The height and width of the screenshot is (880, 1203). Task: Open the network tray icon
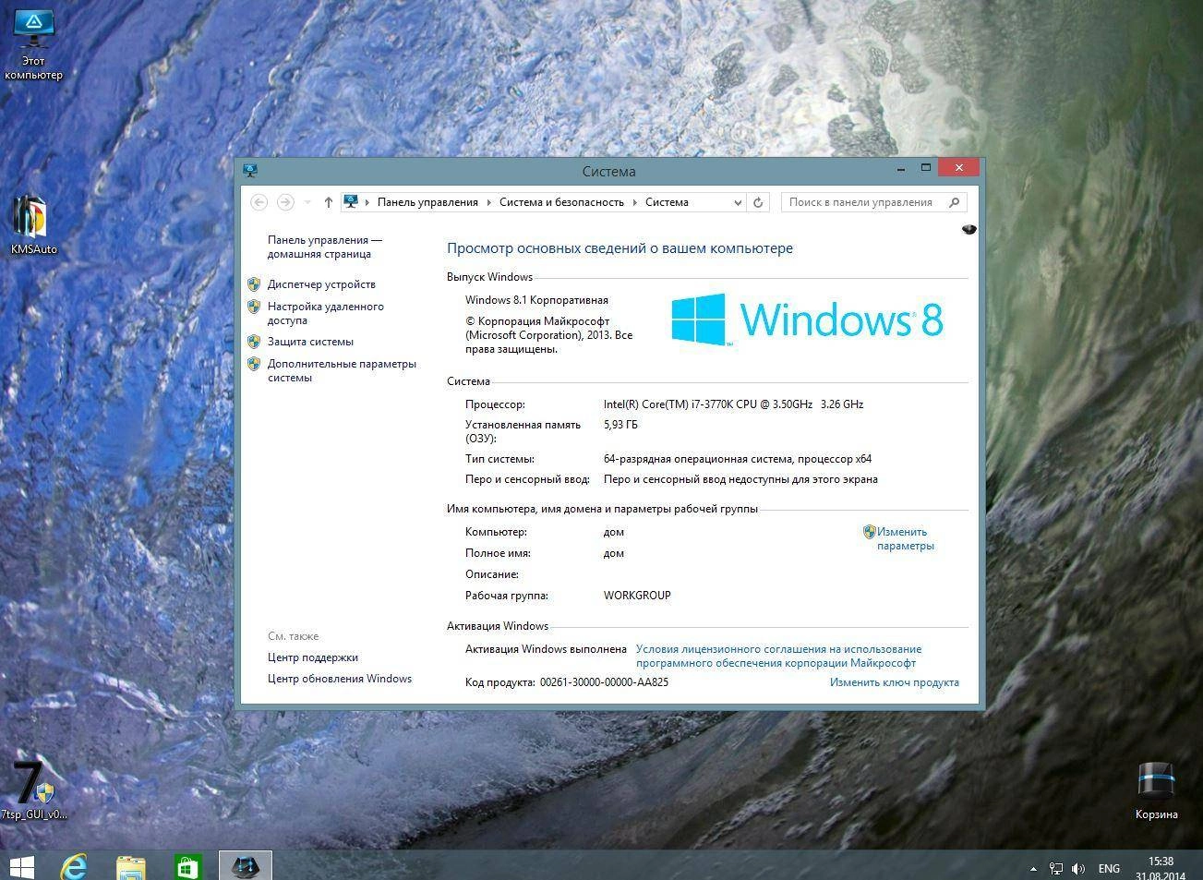[x=1056, y=869]
